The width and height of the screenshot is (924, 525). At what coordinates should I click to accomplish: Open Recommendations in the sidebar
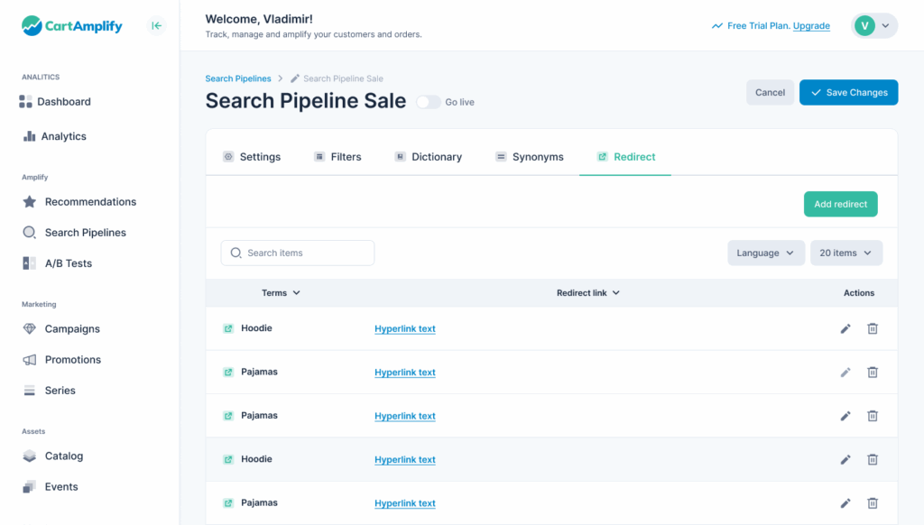[x=90, y=202]
